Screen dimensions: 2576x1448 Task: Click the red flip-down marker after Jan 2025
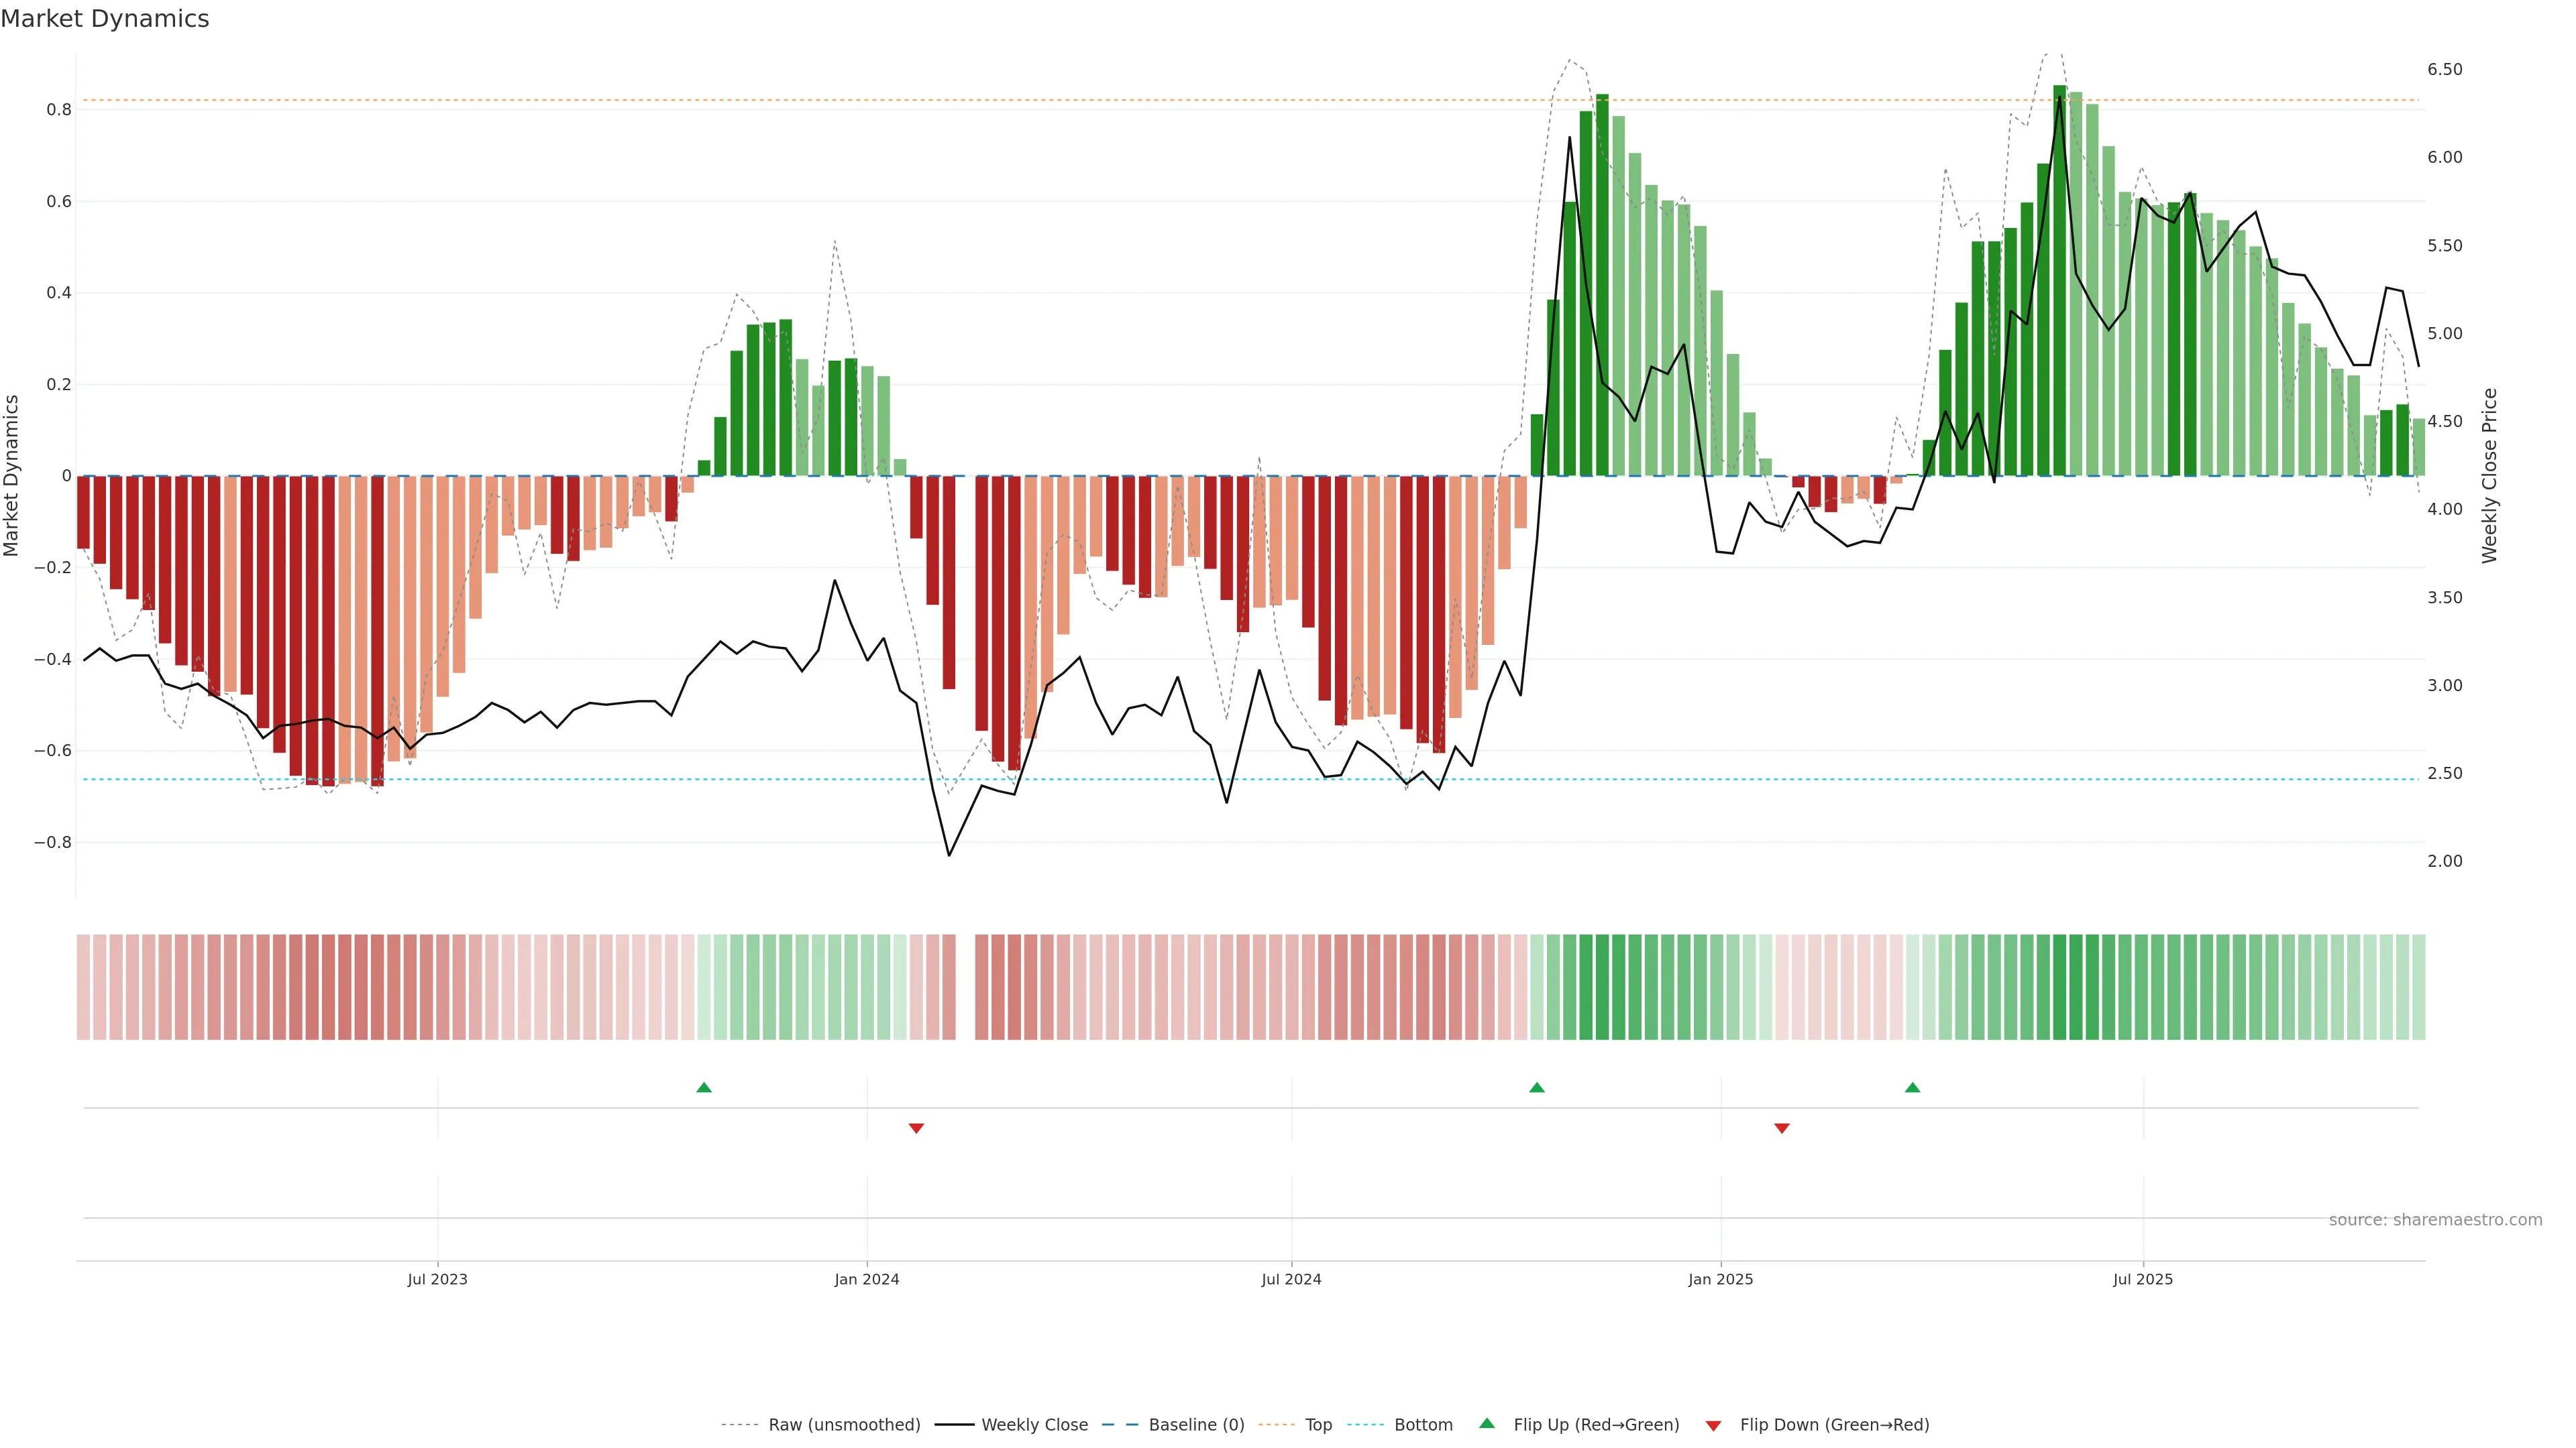(x=1782, y=1128)
